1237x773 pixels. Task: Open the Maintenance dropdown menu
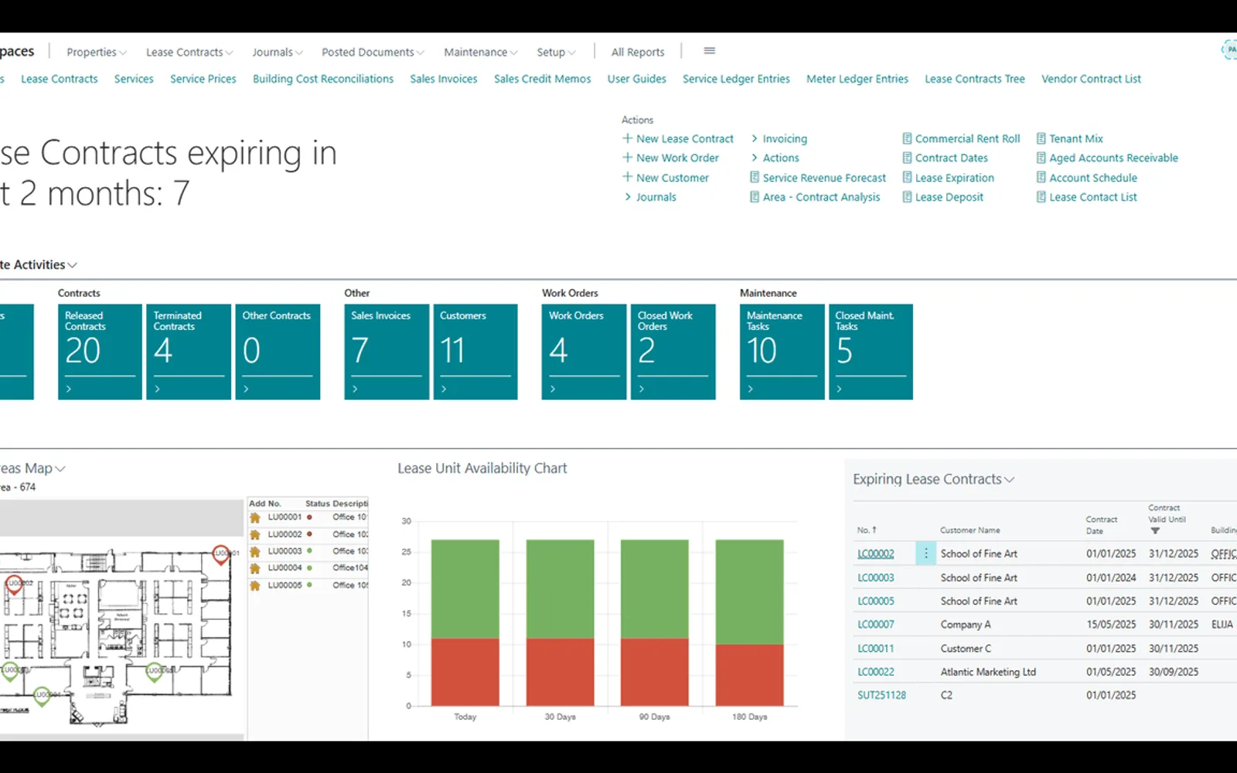pyautogui.click(x=480, y=53)
